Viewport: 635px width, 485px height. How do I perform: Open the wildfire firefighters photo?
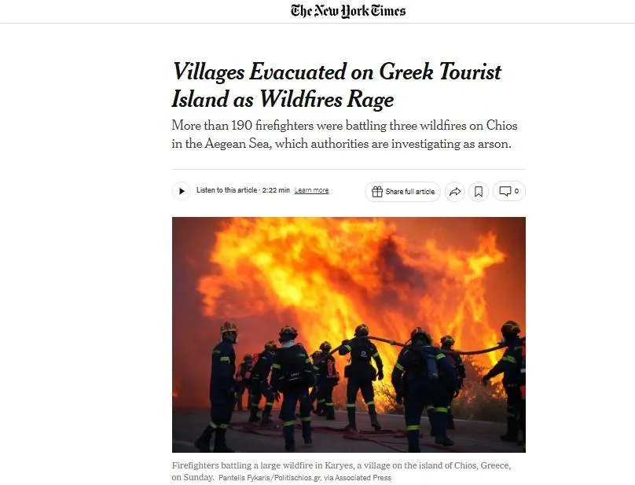point(349,335)
